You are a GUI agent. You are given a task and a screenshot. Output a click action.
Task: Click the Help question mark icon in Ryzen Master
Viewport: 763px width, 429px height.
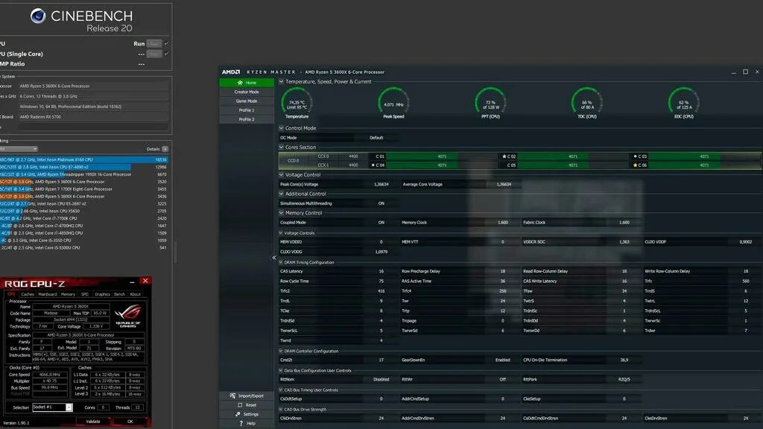(x=241, y=424)
